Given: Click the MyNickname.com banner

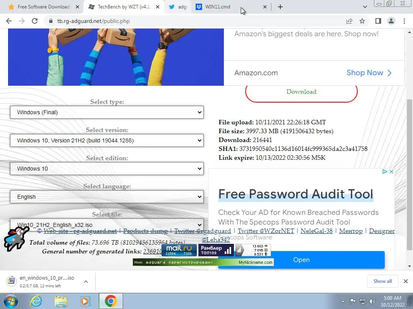Looking at the screenshot, I should (x=203, y=262).
